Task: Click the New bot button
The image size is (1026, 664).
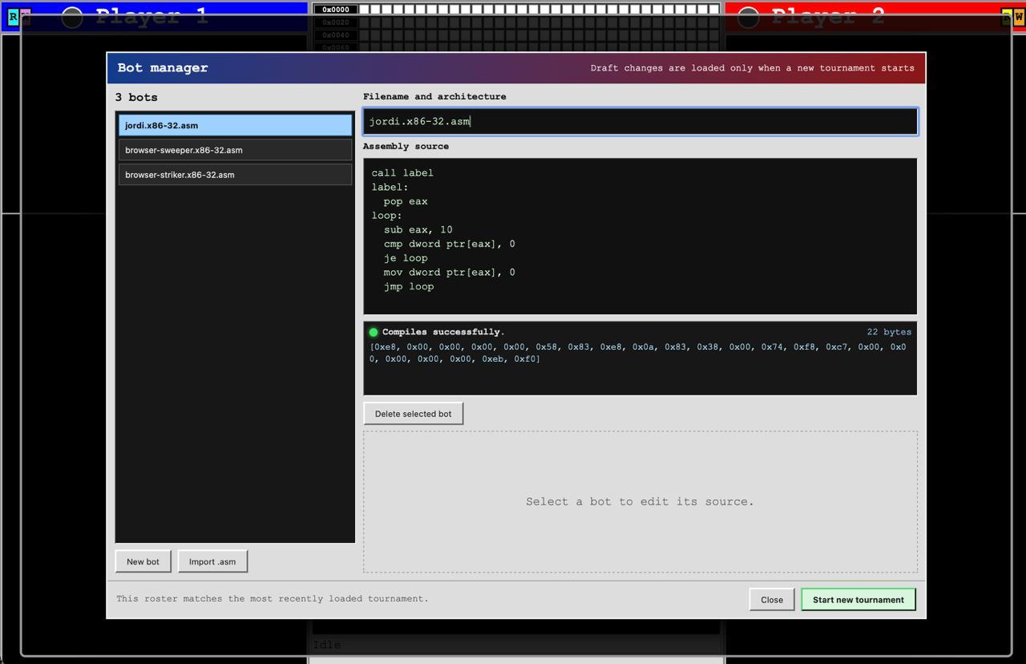Action: click(x=143, y=561)
